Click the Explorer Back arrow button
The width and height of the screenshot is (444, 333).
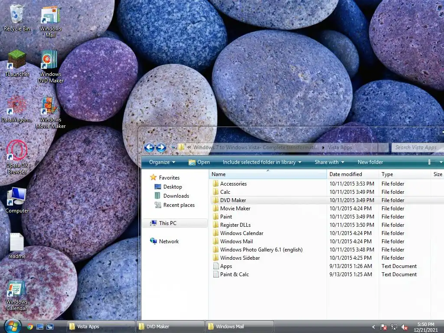pyautogui.click(x=149, y=147)
